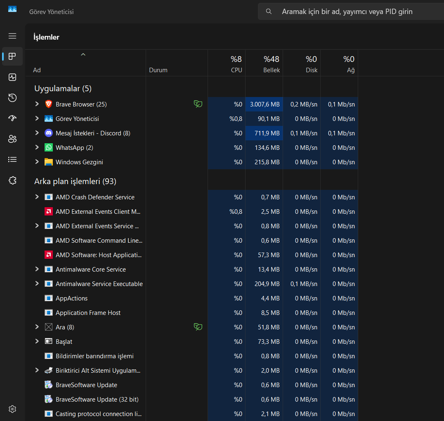Open the Services puzzle sidebar icon
This screenshot has width=444, height=421.
(12, 180)
